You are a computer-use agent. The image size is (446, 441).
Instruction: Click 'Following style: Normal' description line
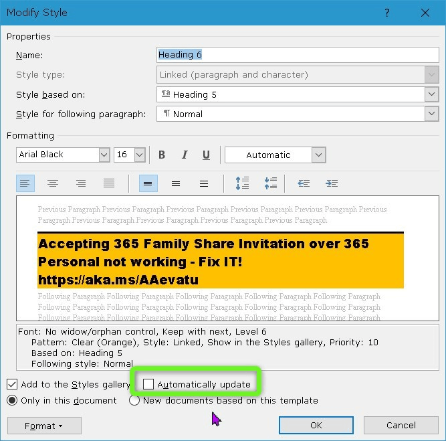(x=82, y=363)
